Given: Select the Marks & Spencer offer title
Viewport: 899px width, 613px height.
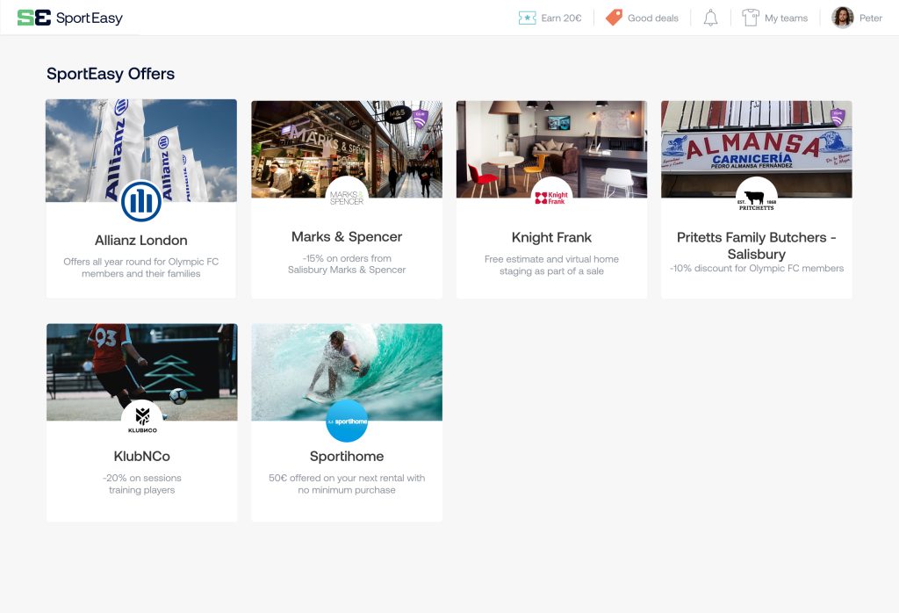Looking at the screenshot, I should coord(347,236).
